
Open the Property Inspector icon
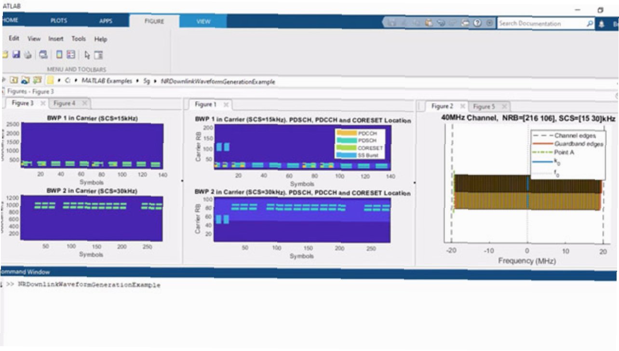click(98, 54)
